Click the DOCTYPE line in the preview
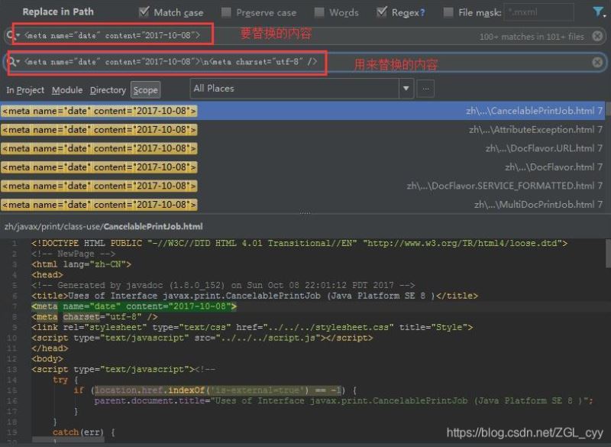611x447 pixels. point(299,243)
